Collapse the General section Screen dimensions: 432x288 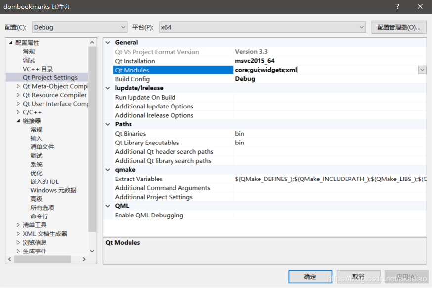[108, 42]
